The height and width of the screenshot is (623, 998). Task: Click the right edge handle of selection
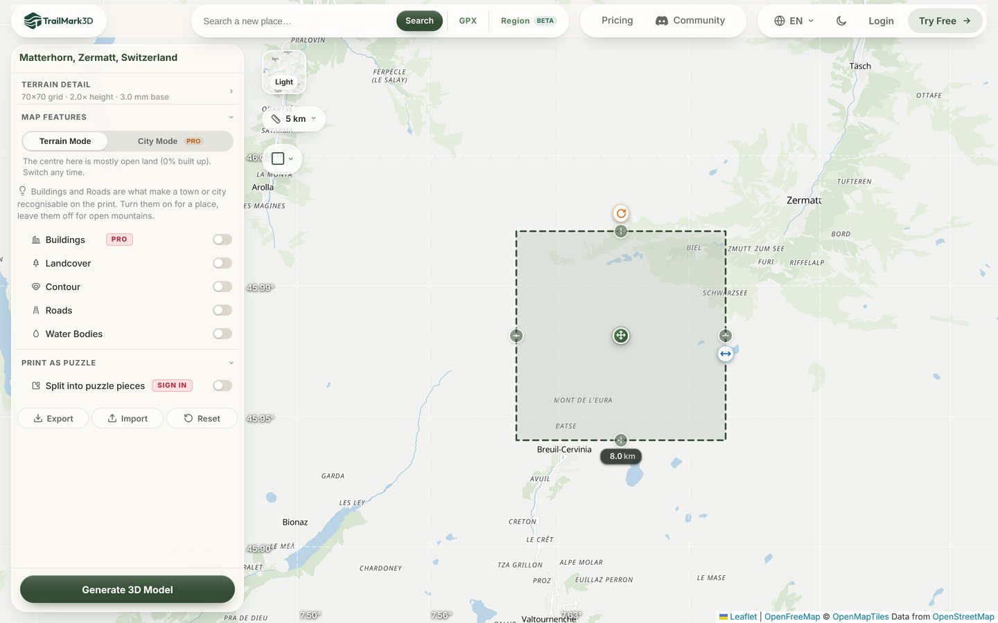726,336
